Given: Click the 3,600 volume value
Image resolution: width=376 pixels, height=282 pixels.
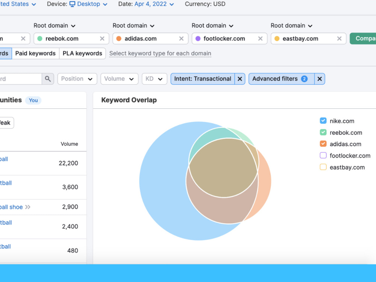Looking at the screenshot, I should (x=70, y=187).
